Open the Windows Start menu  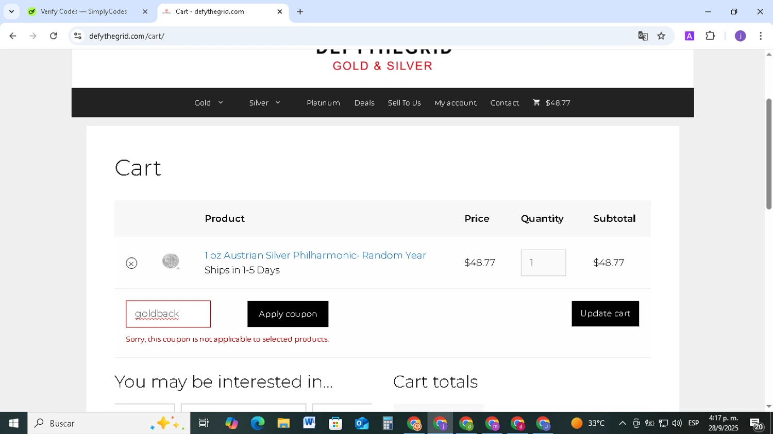point(14,423)
